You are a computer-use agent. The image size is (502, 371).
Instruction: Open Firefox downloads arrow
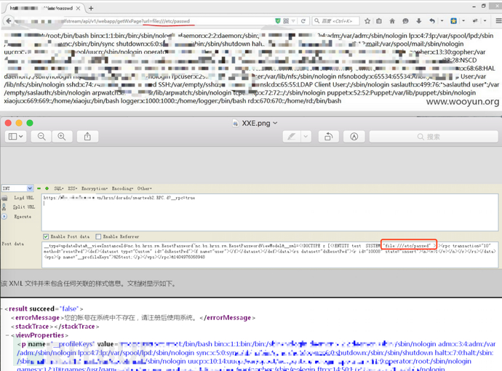point(419,21)
